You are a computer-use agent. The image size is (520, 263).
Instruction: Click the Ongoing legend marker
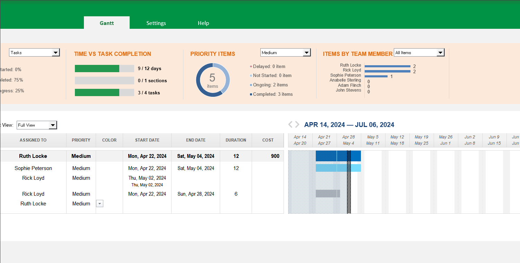pyautogui.click(x=251, y=85)
